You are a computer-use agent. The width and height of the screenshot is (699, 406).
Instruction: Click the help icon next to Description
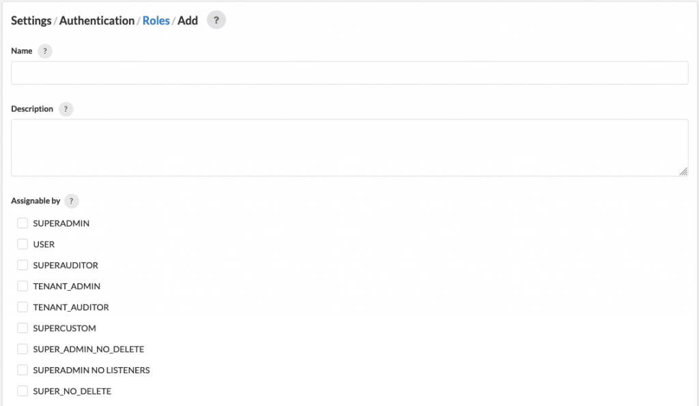click(66, 109)
